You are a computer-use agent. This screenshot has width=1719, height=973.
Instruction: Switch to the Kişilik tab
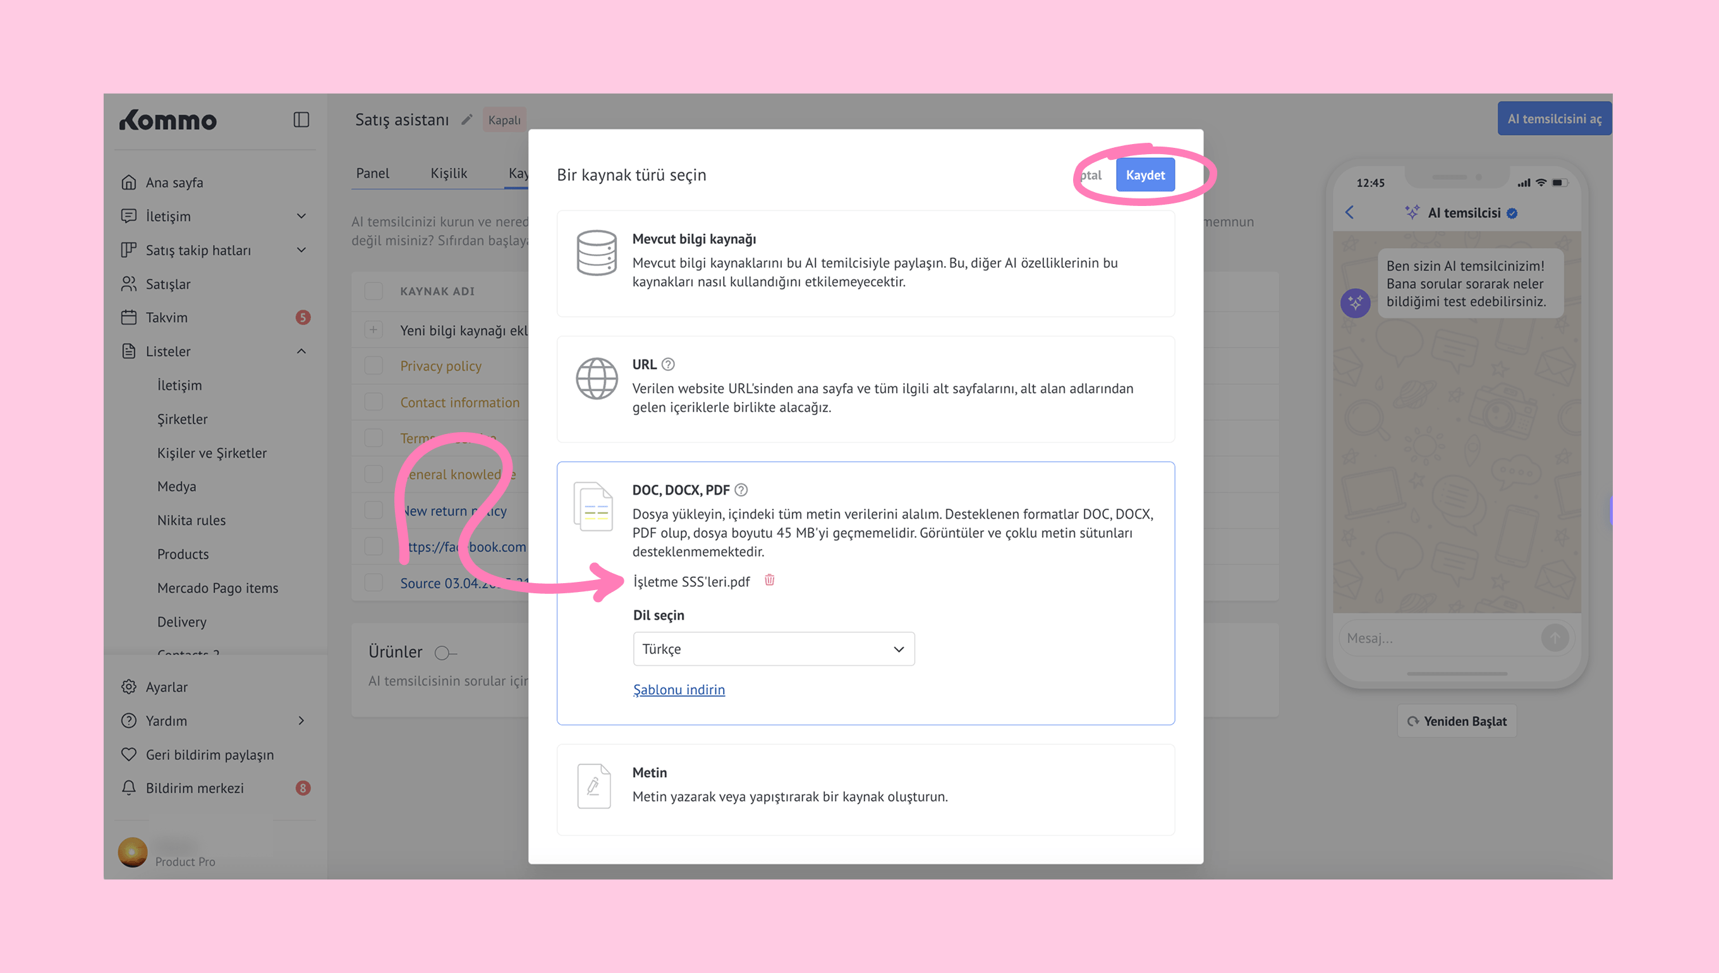pyautogui.click(x=449, y=173)
